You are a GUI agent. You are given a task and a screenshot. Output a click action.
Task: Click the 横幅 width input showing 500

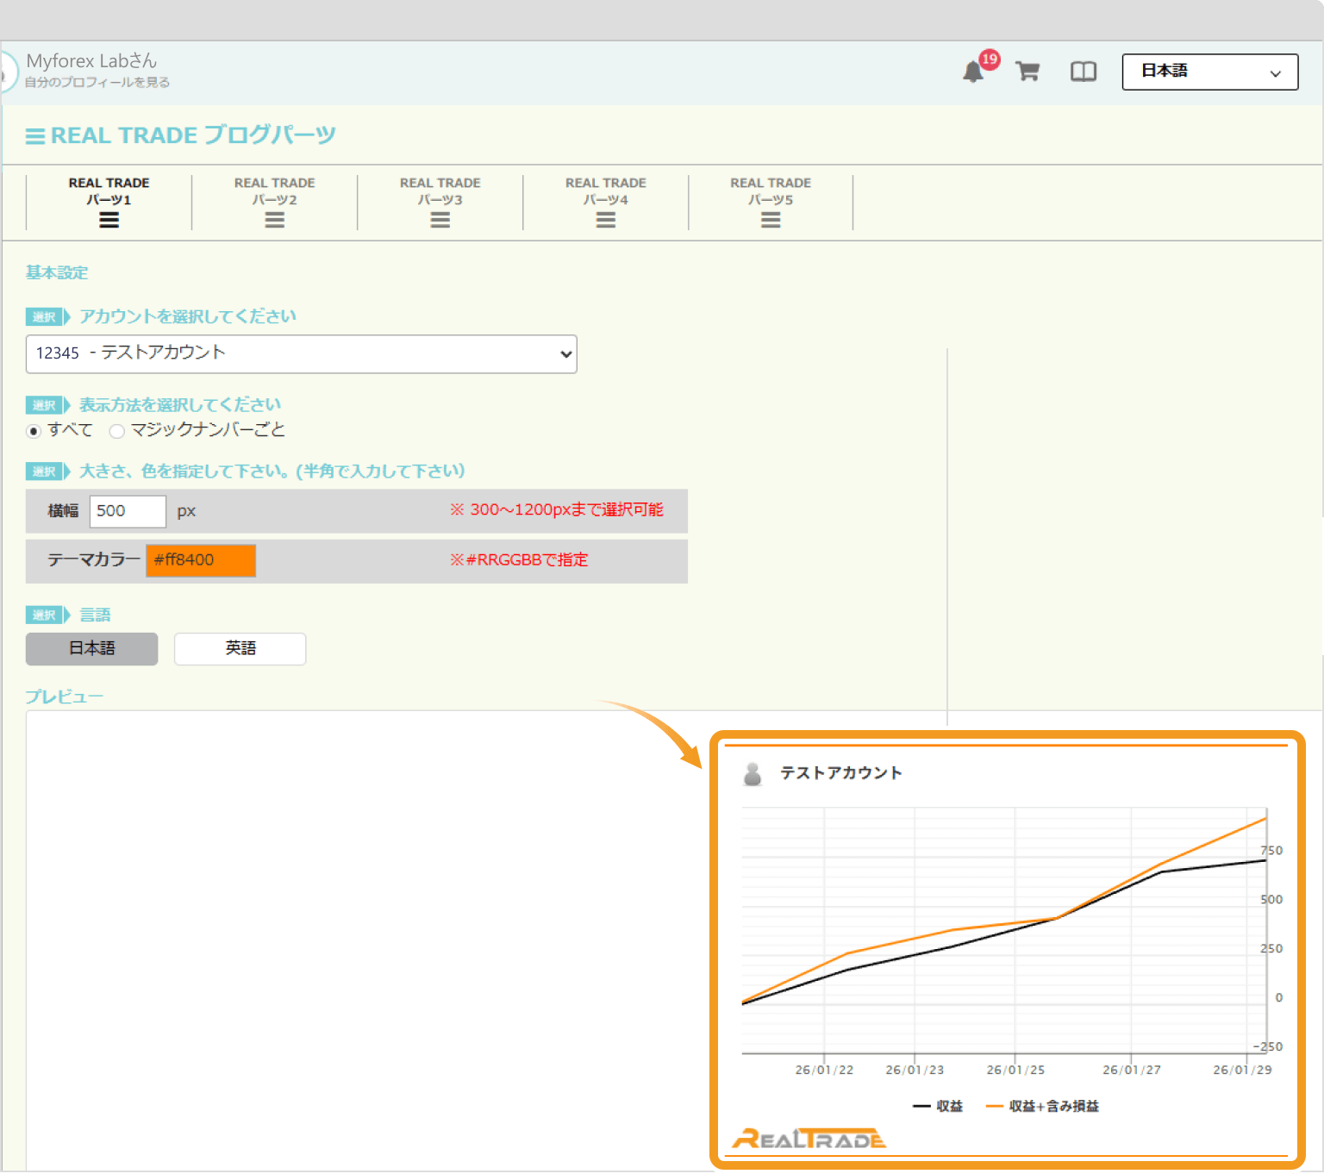click(x=127, y=510)
